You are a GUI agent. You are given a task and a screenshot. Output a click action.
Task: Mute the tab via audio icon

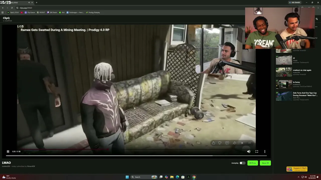coord(29,2)
